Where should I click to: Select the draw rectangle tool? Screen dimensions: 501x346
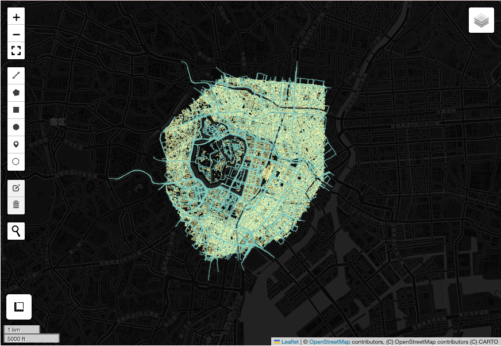click(16, 110)
